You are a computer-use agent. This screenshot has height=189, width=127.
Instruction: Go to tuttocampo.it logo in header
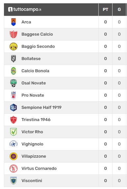coord(25,10)
